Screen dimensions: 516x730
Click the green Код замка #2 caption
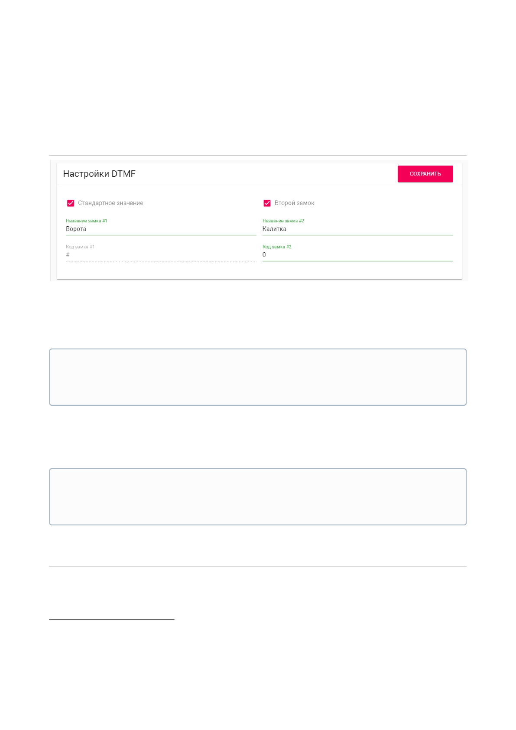click(x=277, y=247)
